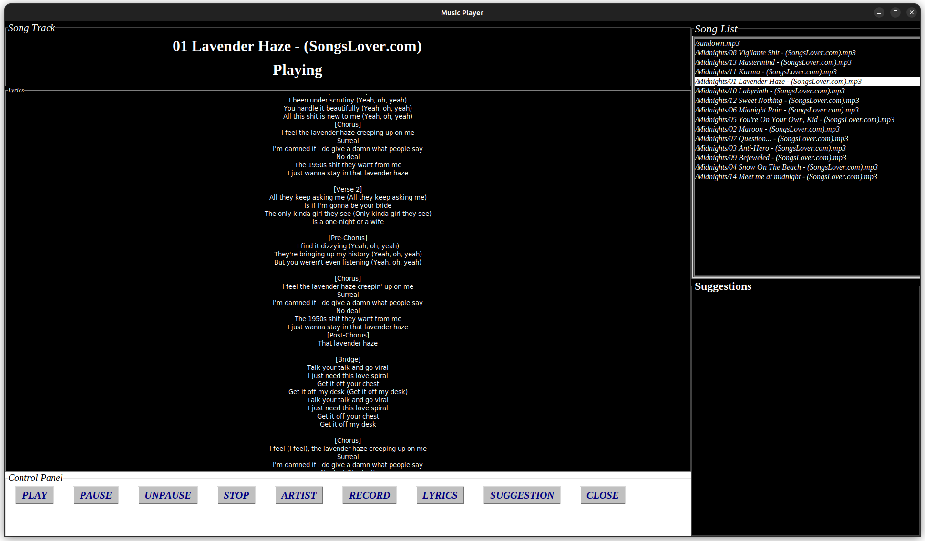Click the CLOSE button to exit player
The width and height of the screenshot is (925, 541).
pyautogui.click(x=602, y=495)
